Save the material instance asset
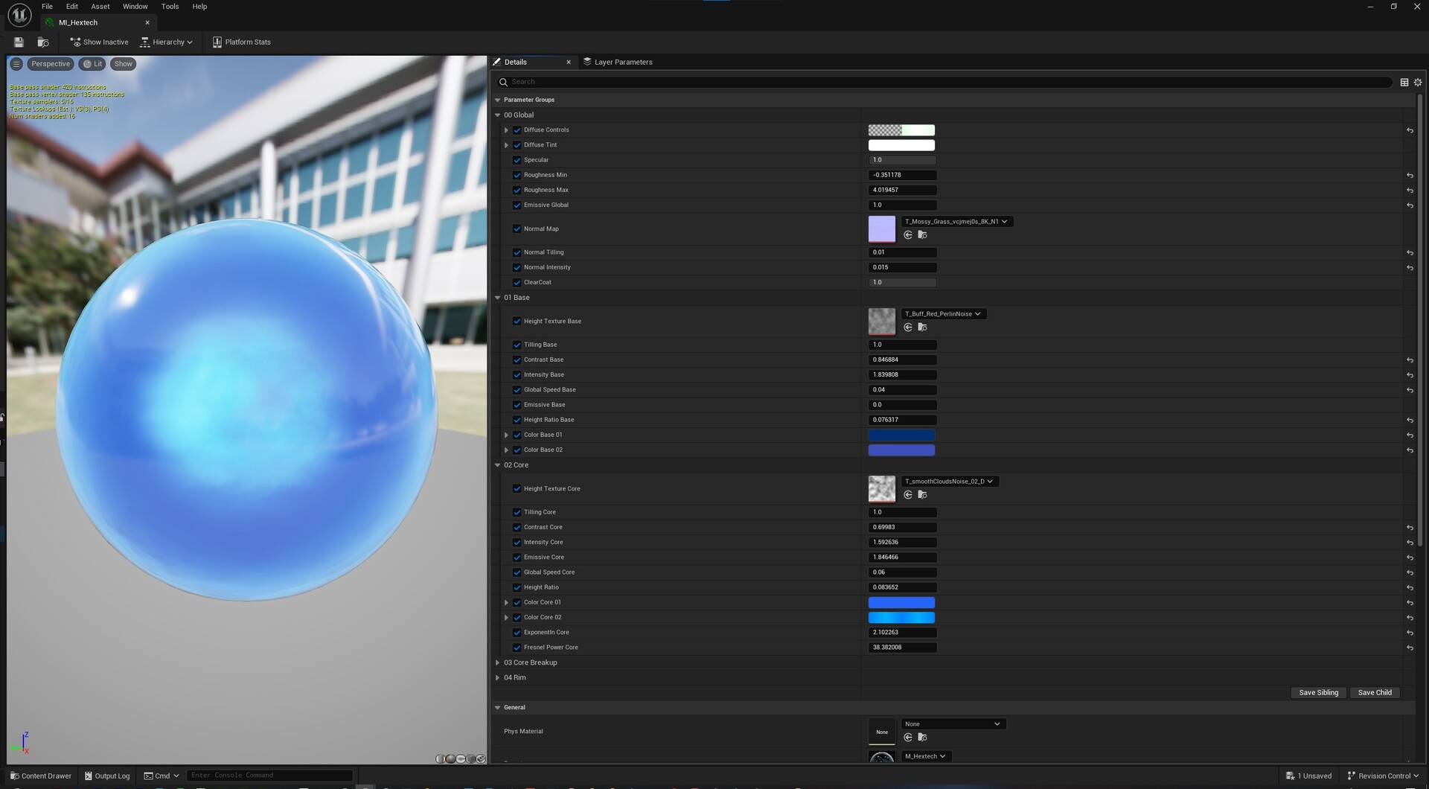The image size is (1429, 789). 19,42
